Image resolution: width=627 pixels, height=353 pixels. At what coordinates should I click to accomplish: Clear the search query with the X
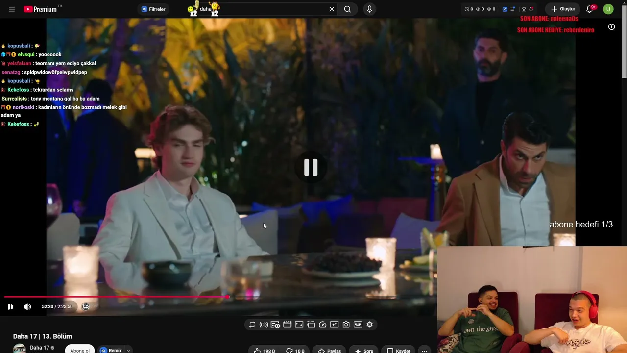click(332, 9)
